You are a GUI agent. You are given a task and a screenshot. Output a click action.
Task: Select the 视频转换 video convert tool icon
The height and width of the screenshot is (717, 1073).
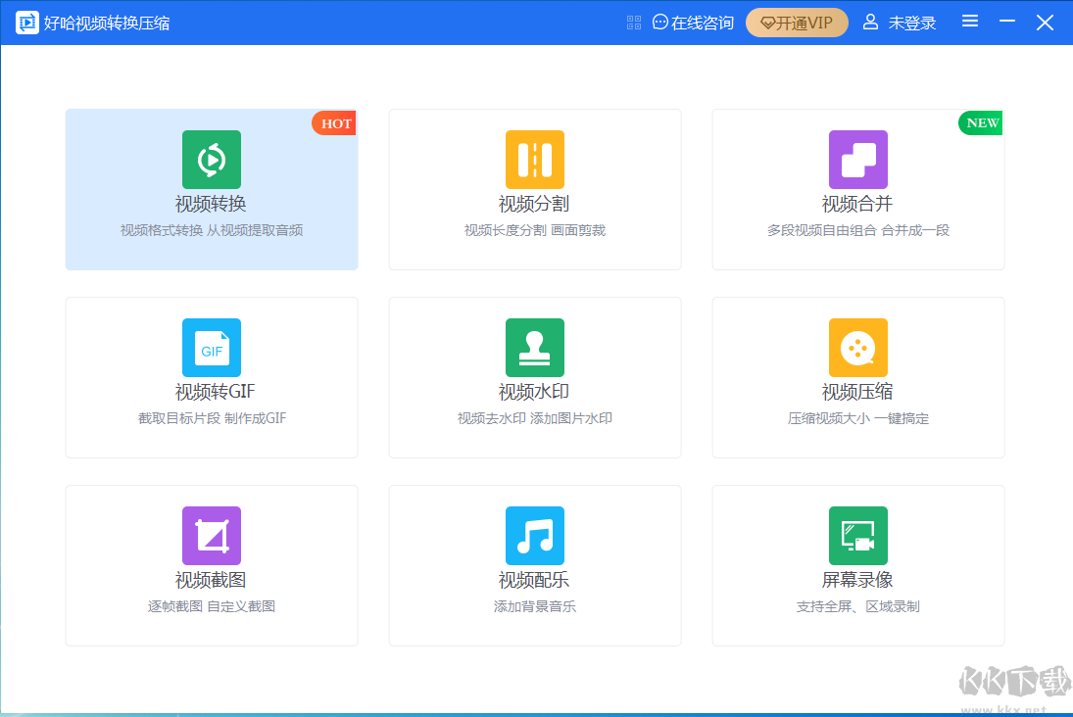coord(211,159)
